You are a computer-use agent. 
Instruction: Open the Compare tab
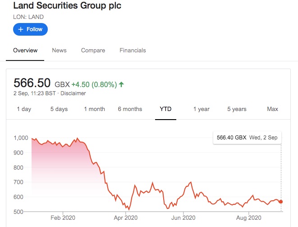click(93, 51)
